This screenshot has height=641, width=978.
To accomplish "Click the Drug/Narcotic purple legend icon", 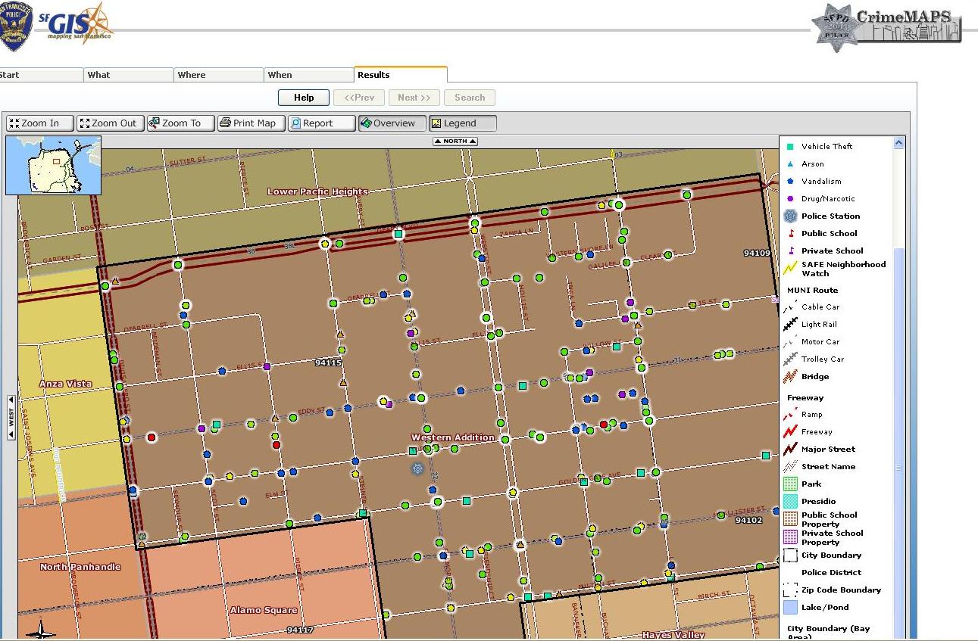I will point(790,199).
